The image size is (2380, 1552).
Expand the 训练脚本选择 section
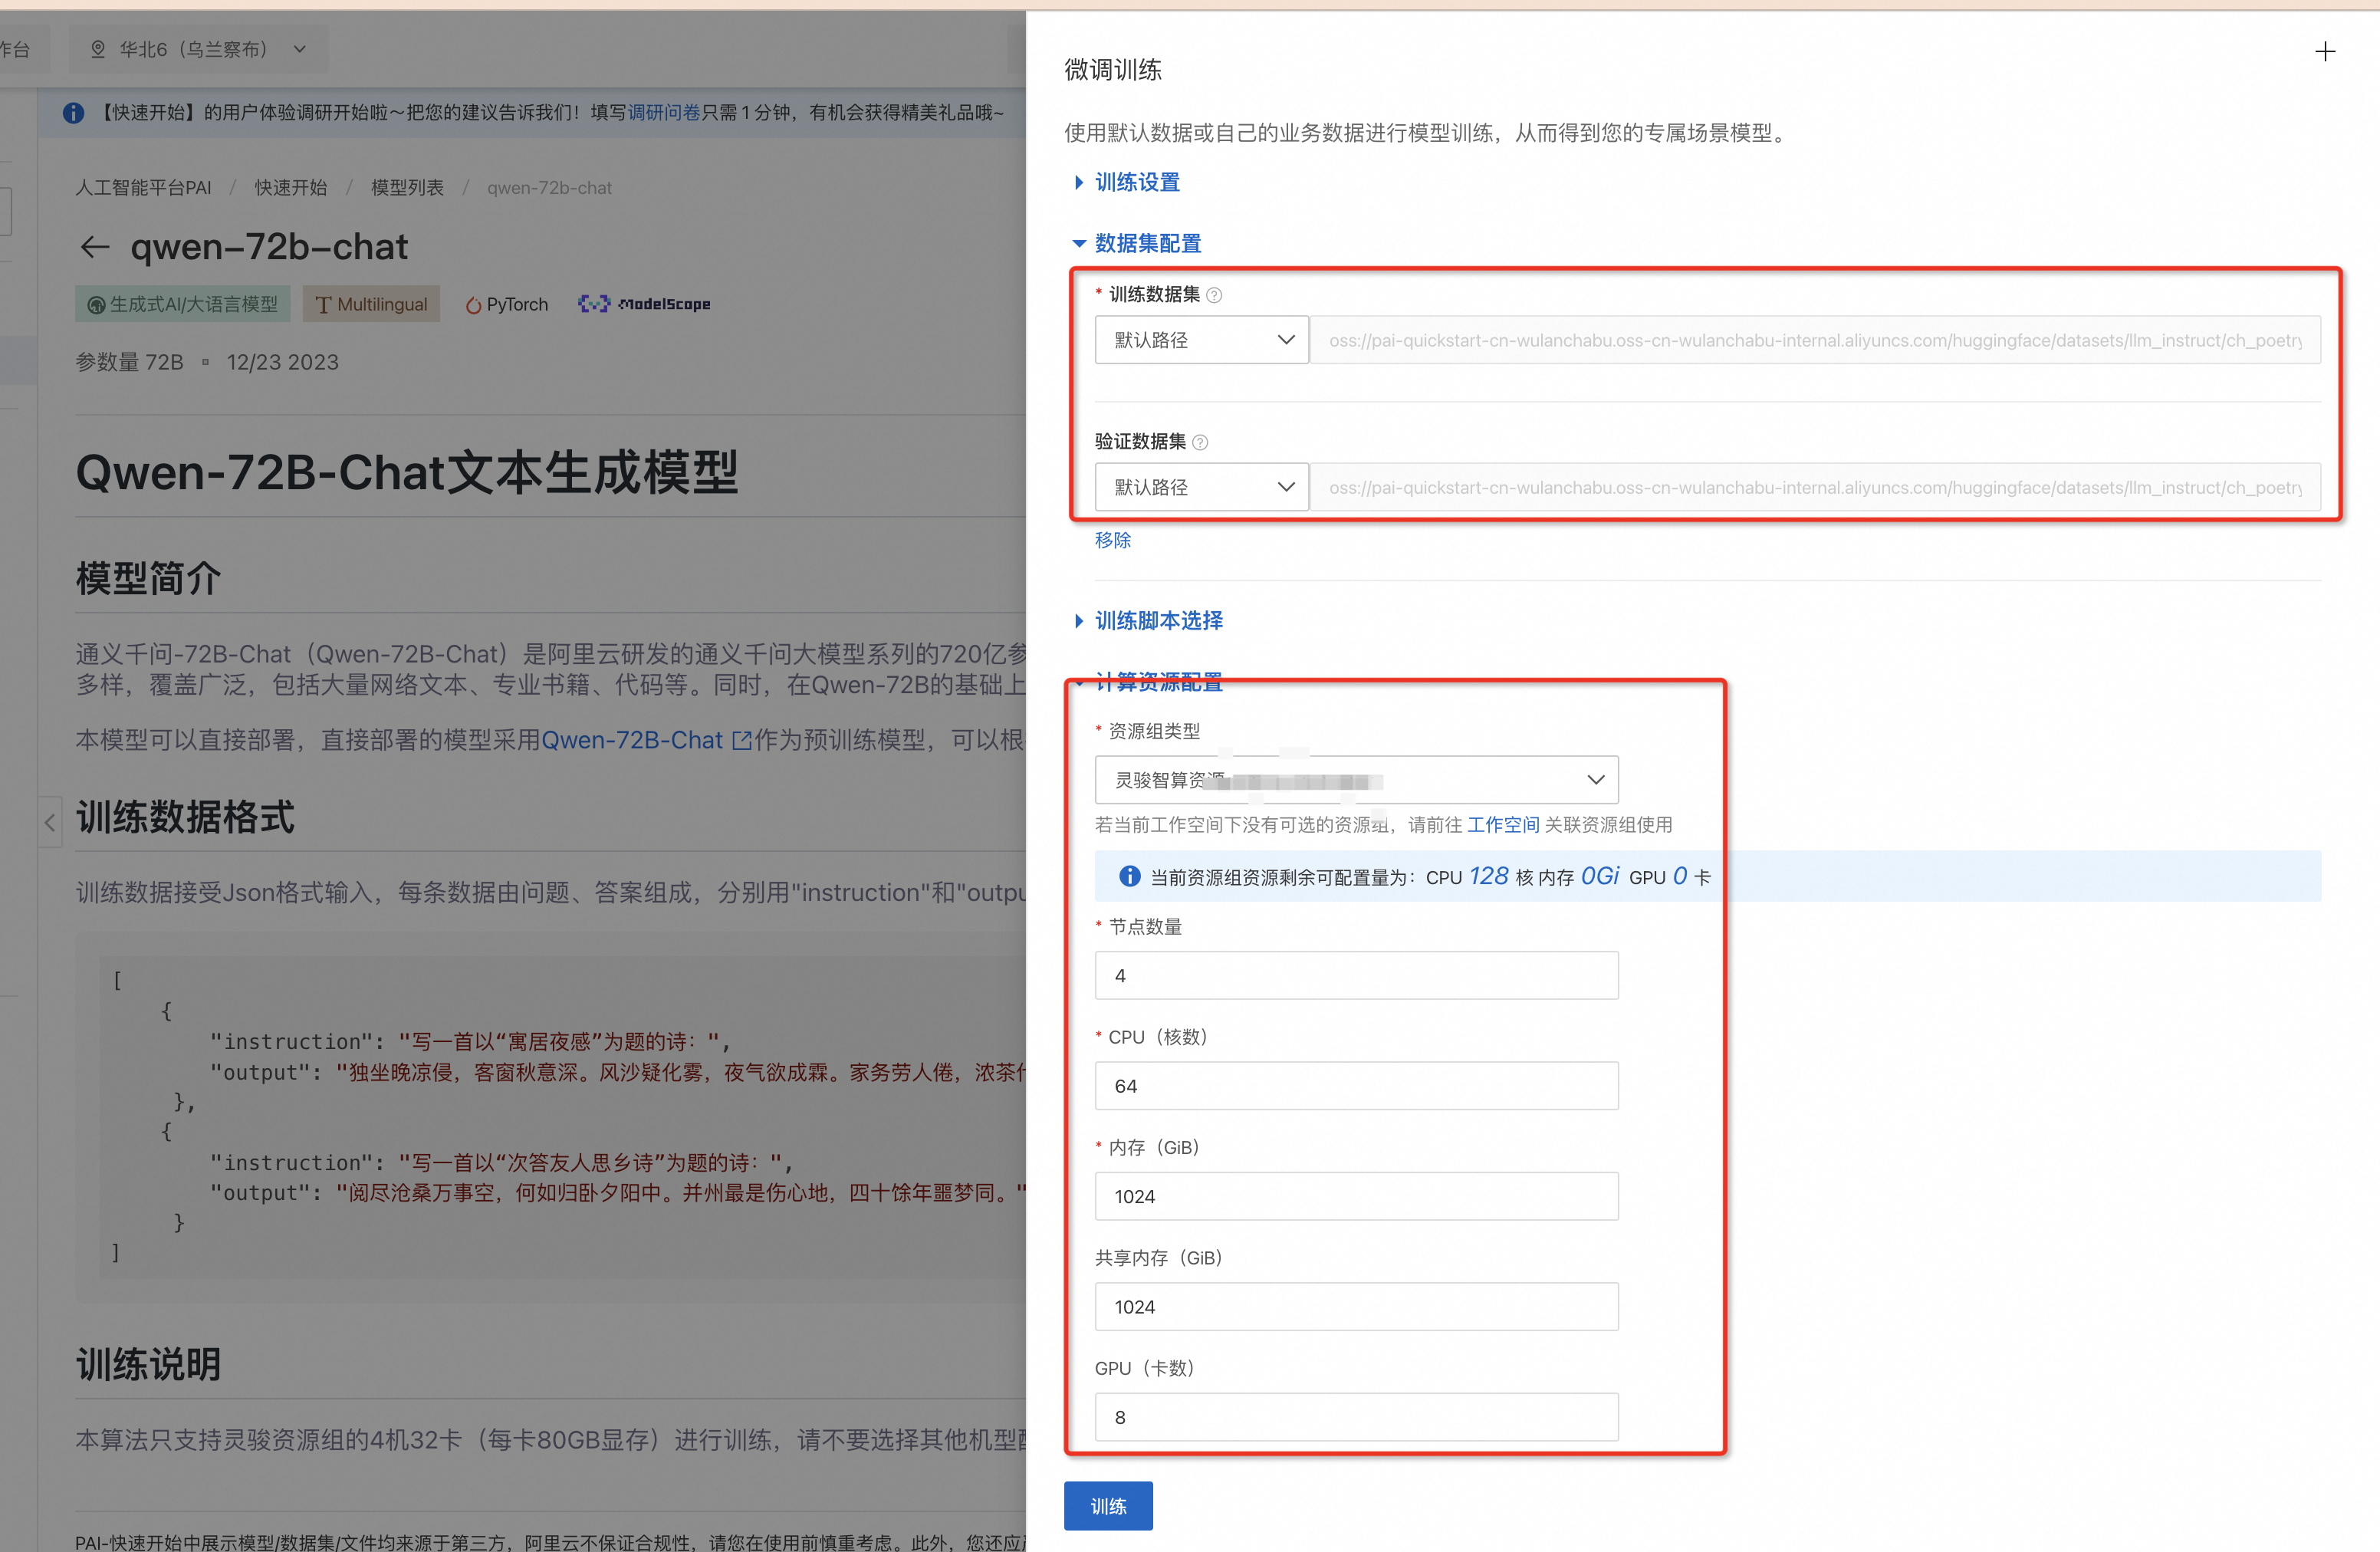click(x=1148, y=620)
